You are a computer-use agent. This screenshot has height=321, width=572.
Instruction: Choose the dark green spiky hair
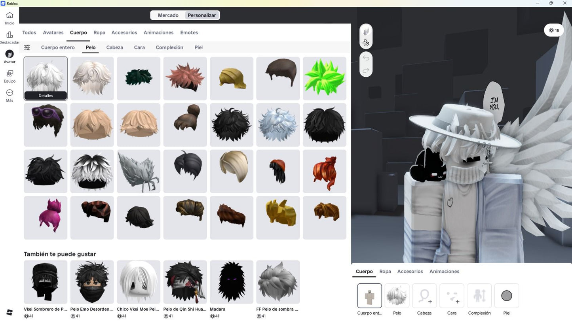click(x=139, y=78)
